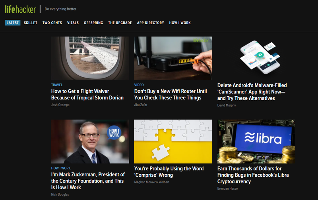Navigate to OFFSPRING

[93, 23]
